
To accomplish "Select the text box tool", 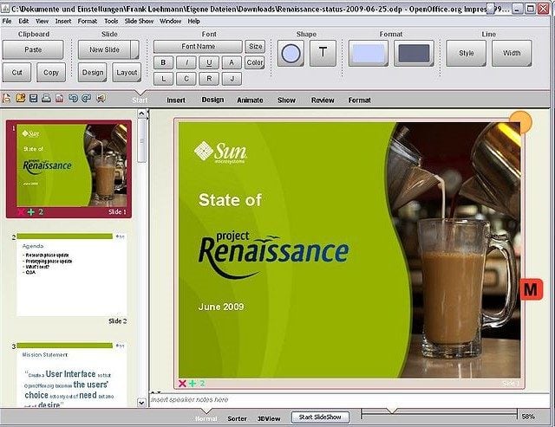I will 323,54.
